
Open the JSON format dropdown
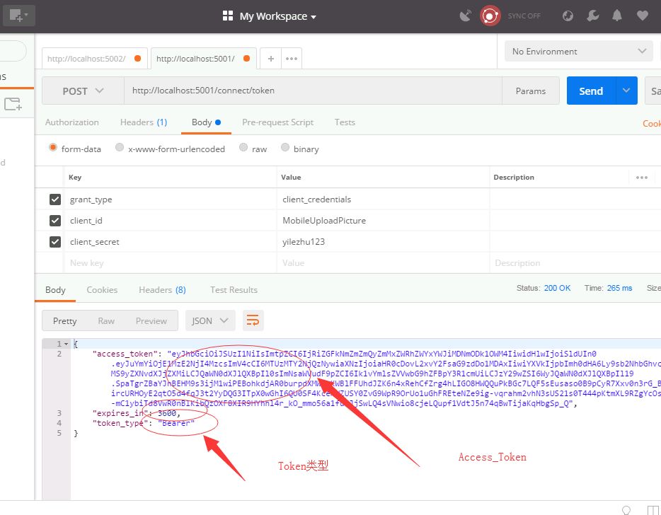pyautogui.click(x=210, y=320)
